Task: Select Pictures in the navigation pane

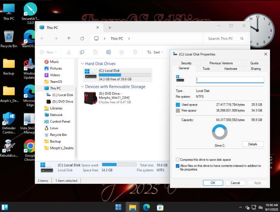Action: (x=56, y=68)
